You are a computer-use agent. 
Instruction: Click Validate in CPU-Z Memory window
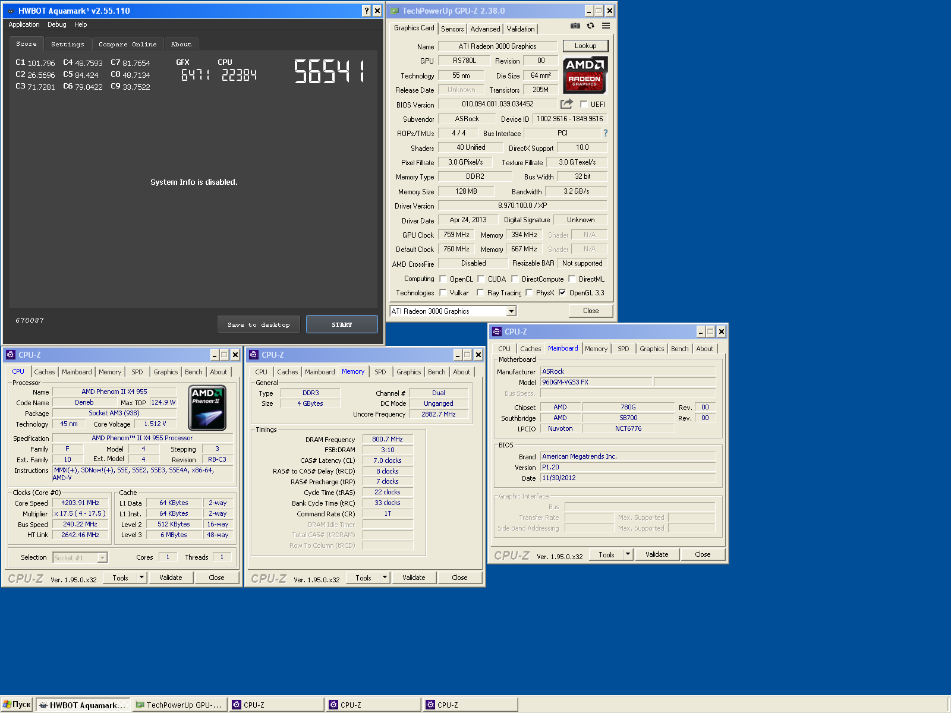(414, 578)
